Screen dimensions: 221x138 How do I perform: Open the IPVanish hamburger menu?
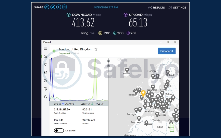[x=45, y=49]
